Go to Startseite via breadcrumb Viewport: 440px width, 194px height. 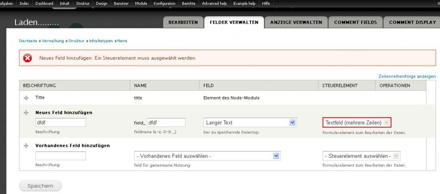pyautogui.click(x=28, y=41)
